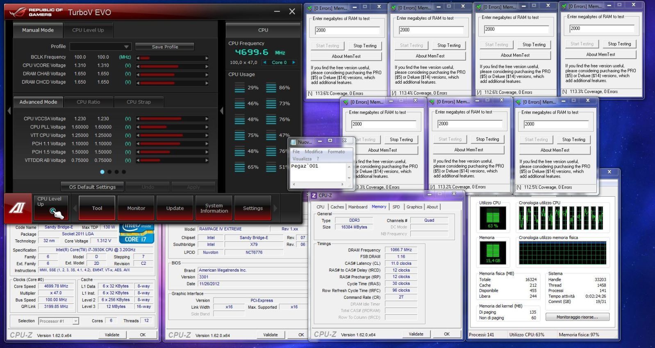Click Save Profile button

tap(165, 47)
